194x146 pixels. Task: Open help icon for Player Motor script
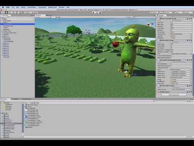tap(188, 40)
